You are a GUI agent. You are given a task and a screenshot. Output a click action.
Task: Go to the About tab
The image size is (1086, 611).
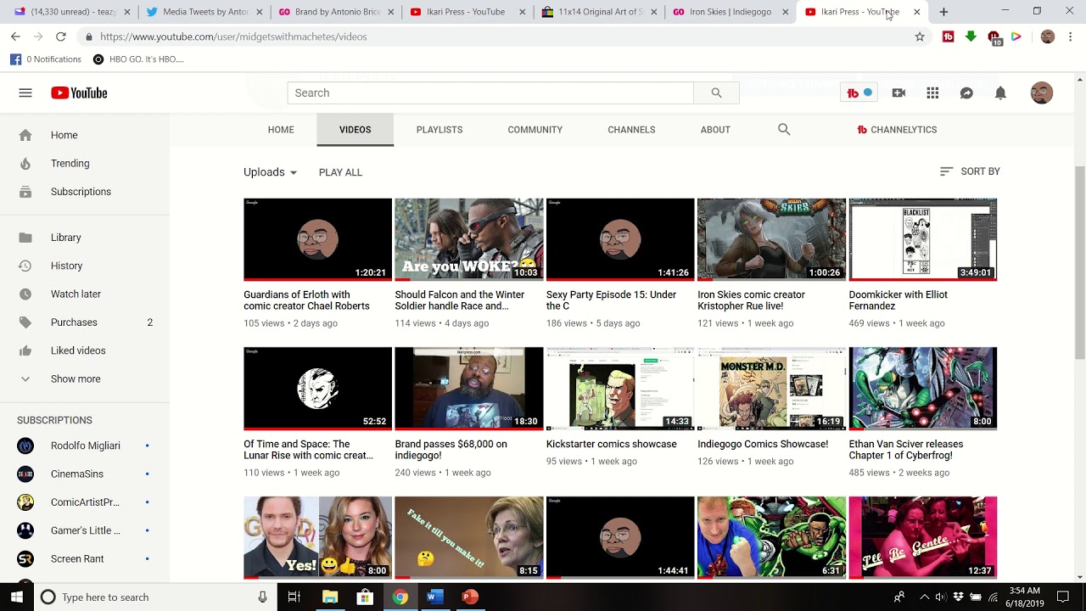coord(714,130)
